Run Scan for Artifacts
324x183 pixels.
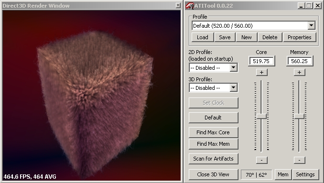(x=213, y=159)
